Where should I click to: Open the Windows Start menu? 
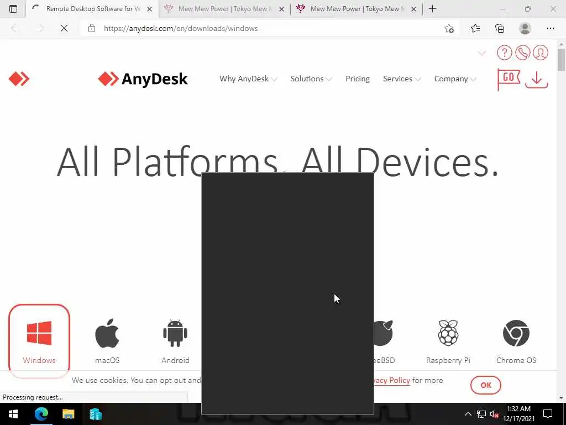tap(13, 414)
